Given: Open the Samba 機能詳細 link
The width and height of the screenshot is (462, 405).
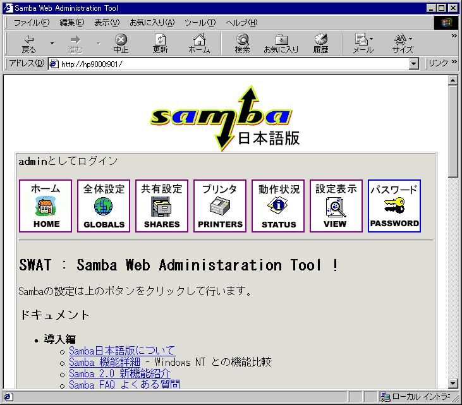Looking at the screenshot, I should tap(105, 362).
